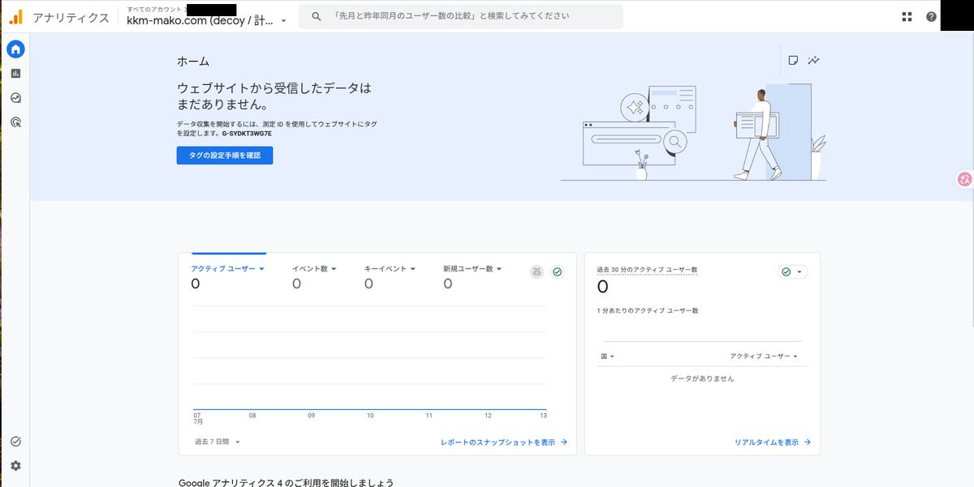The height and width of the screenshot is (487, 974).
Task: Open the Admin gear icon
Action: pos(15,466)
